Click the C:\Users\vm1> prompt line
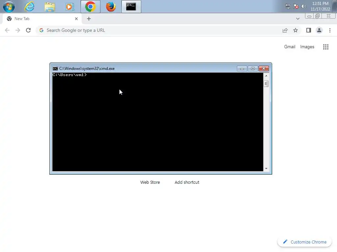The width and height of the screenshot is (337, 252). (70, 75)
